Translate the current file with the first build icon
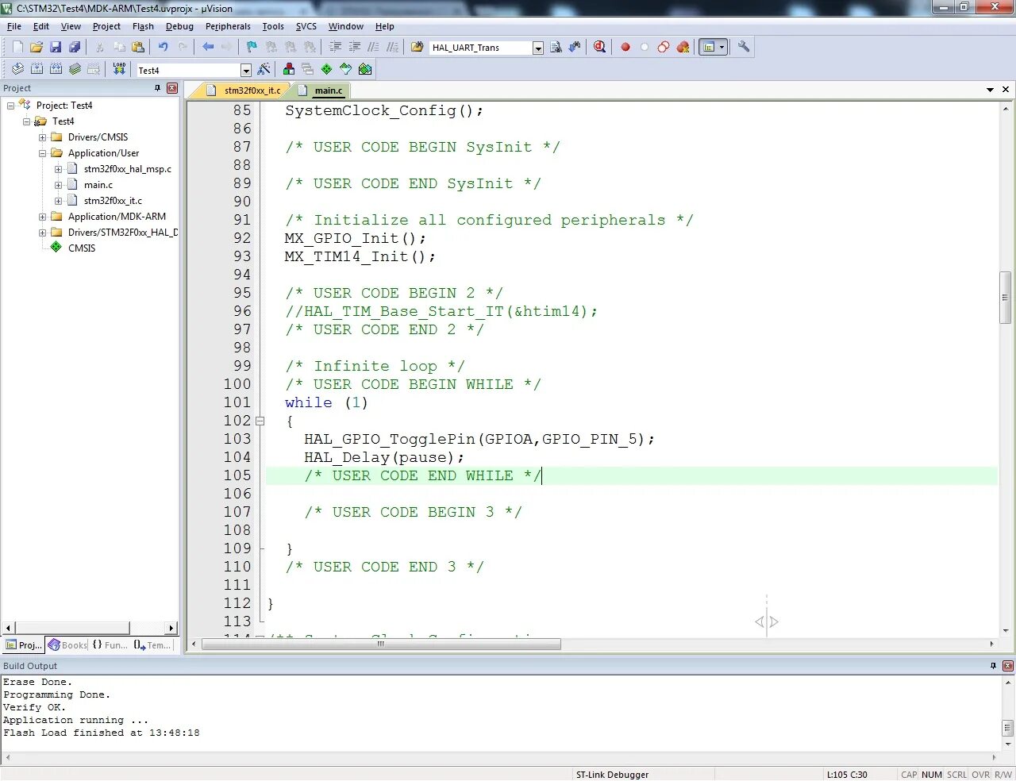1016x781 pixels. tap(17, 69)
